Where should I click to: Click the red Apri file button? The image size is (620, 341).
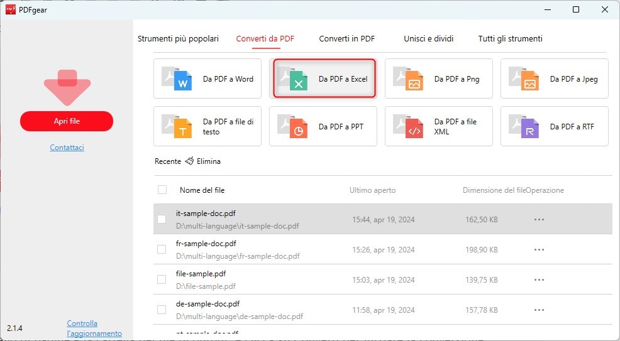[x=67, y=121]
